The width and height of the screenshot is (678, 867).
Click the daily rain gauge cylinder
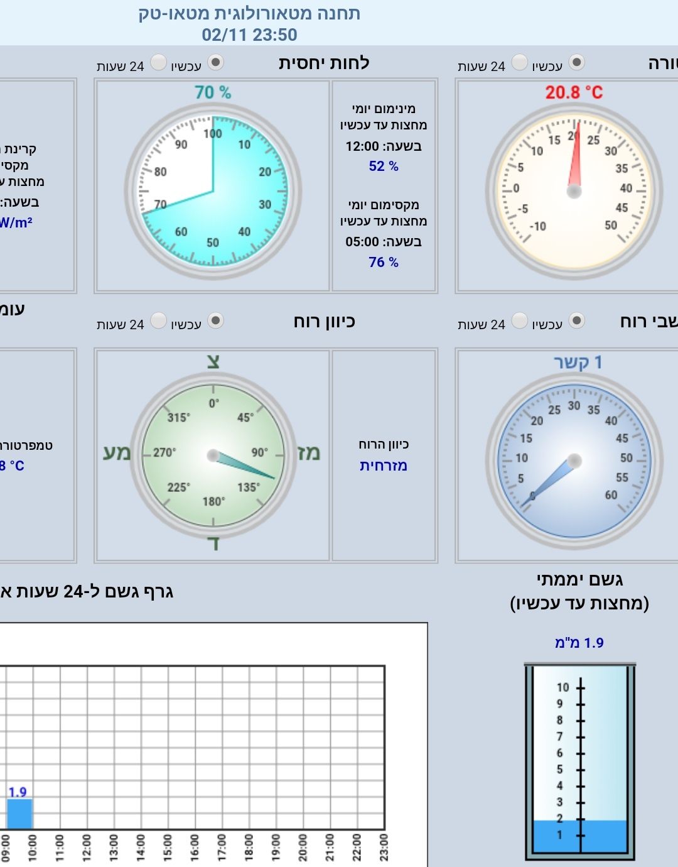coord(579,760)
